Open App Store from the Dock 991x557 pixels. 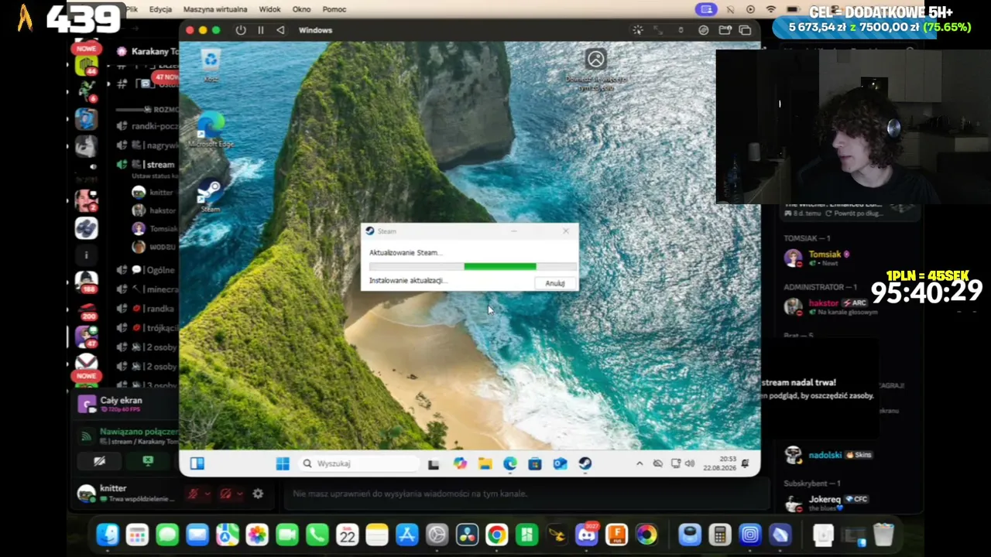(406, 535)
